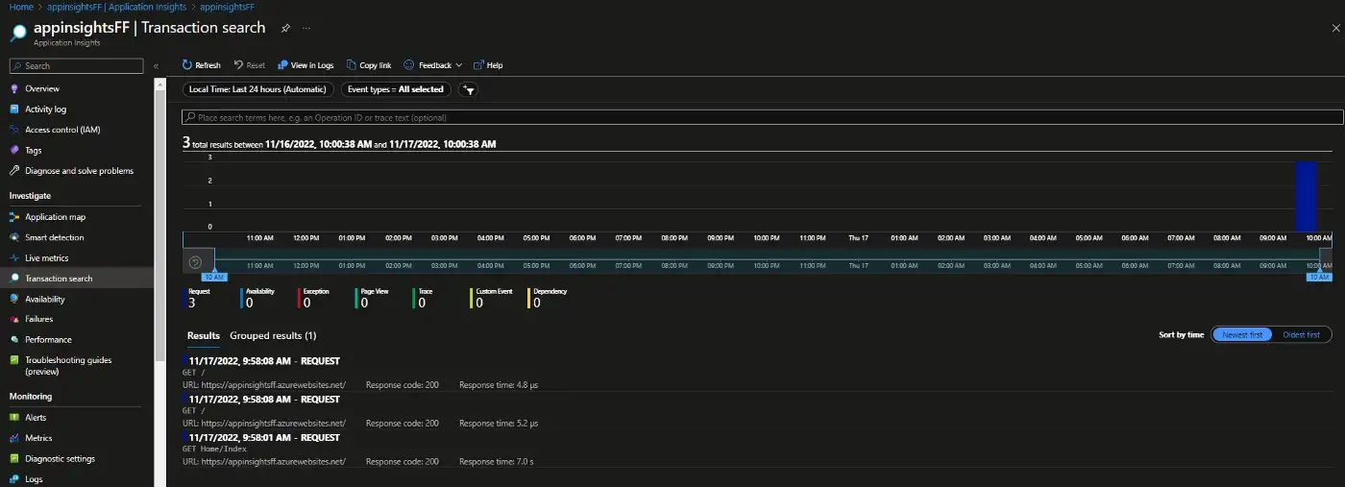Open the Help link in toolbar
This screenshot has width=1345, height=487.
[x=488, y=65]
